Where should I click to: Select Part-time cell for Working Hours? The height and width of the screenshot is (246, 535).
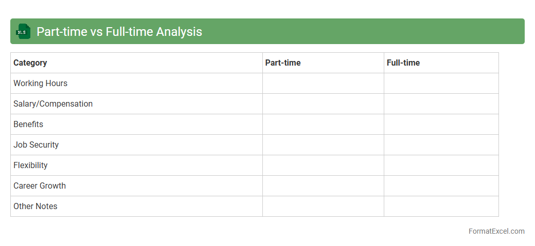(x=323, y=84)
